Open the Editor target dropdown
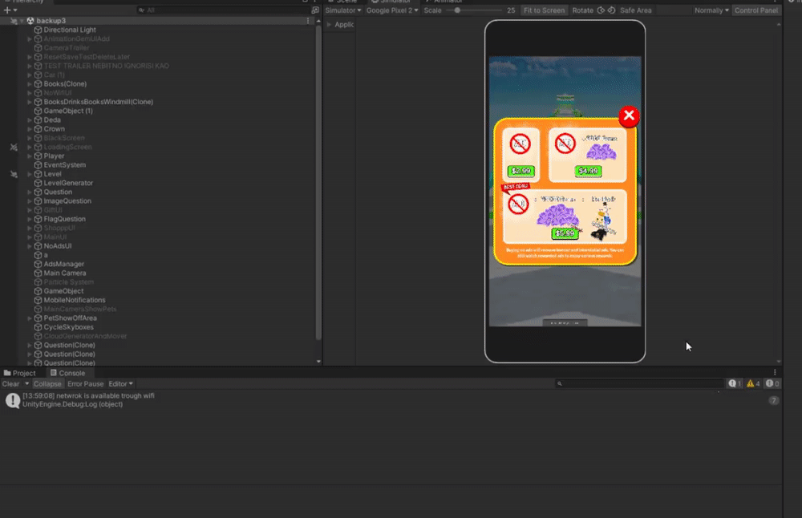This screenshot has height=518, width=802. point(120,384)
